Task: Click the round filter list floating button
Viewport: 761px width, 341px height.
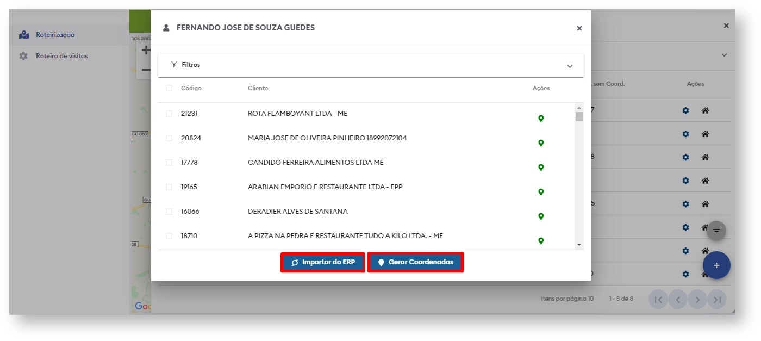Action: [716, 231]
